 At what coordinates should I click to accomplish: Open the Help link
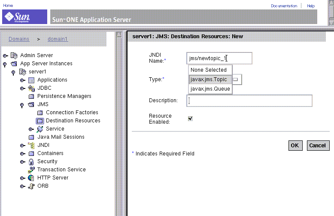(x=311, y=6)
